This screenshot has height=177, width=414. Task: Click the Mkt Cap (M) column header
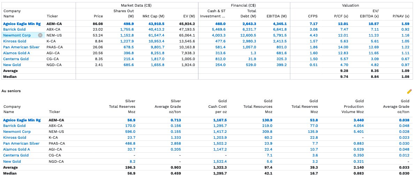[153, 16]
